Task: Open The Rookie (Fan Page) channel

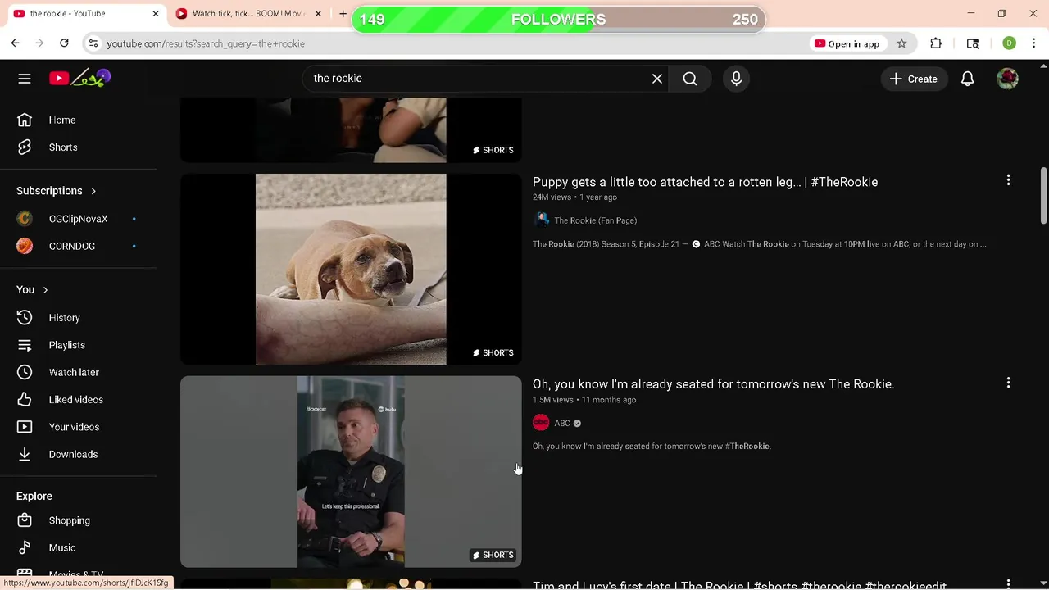Action: point(595,220)
